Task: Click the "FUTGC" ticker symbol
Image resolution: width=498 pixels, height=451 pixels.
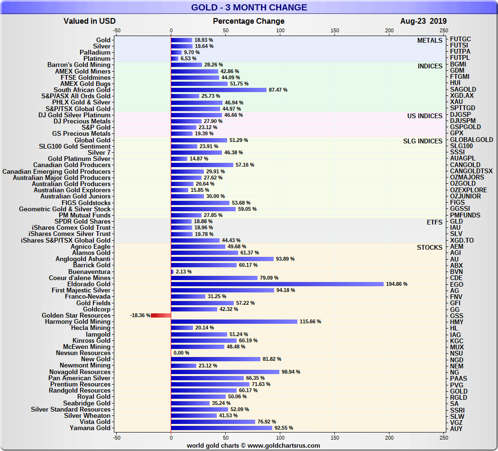Action: pos(460,39)
